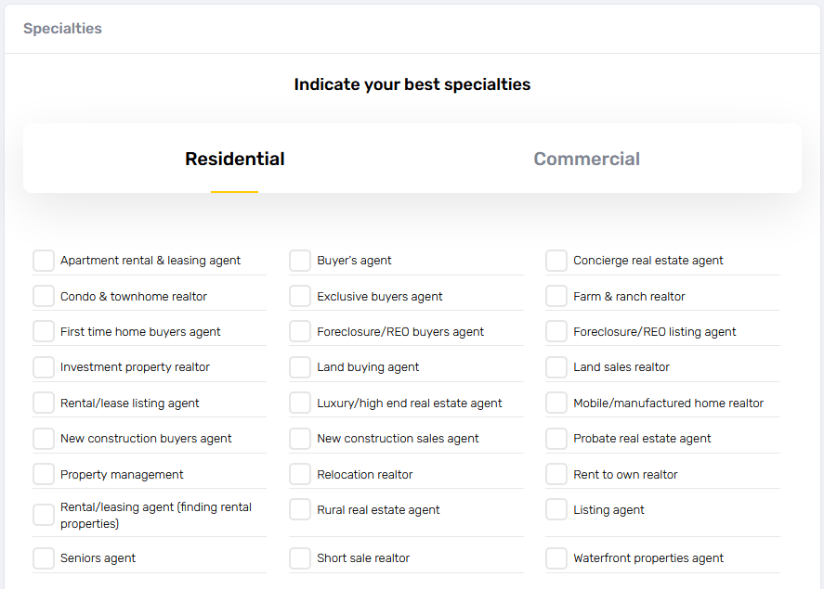Viewport: 824px width, 589px height.
Task: Select Short sale realtor option
Action: 300,558
